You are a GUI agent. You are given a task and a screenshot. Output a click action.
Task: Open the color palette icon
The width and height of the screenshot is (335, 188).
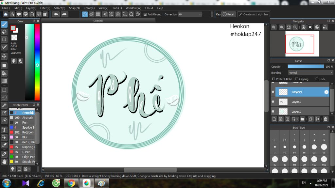tap(14, 61)
